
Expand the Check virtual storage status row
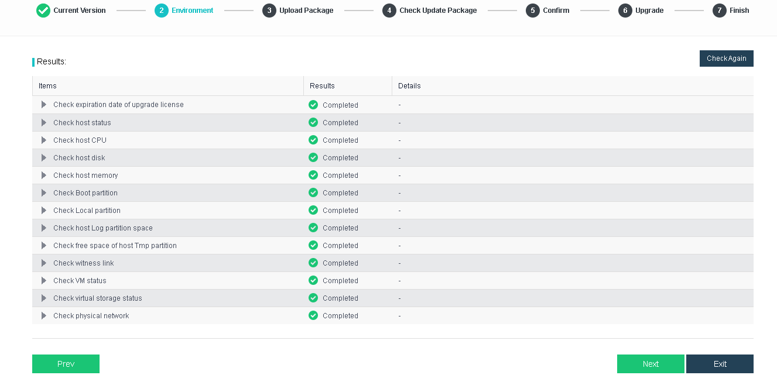coord(44,298)
